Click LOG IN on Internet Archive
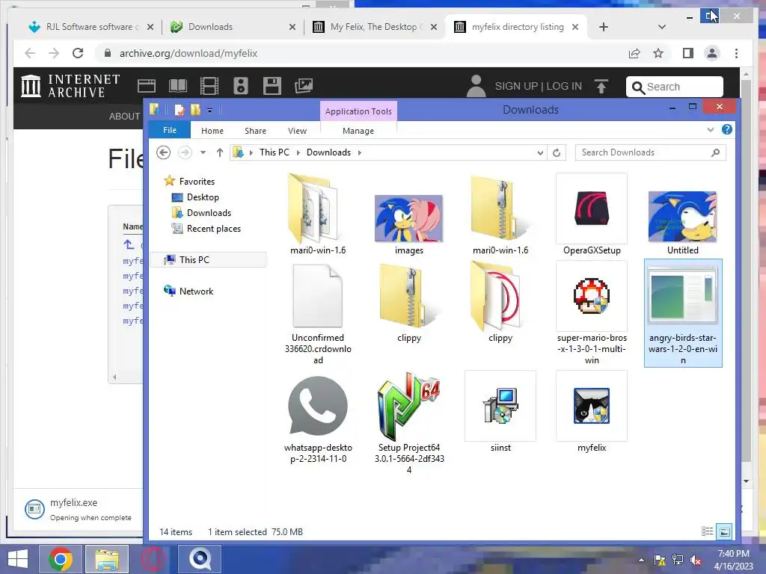This screenshot has width=766, height=574. (x=564, y=87)
